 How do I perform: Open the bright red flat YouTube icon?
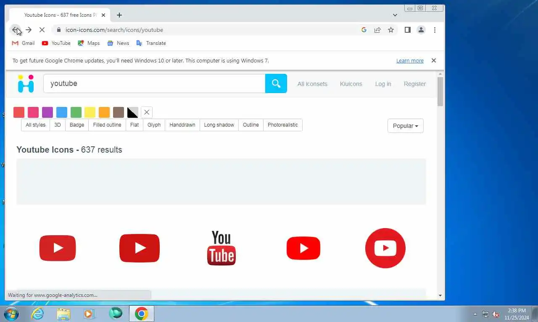pyautogui.click(x=303, y=248)
